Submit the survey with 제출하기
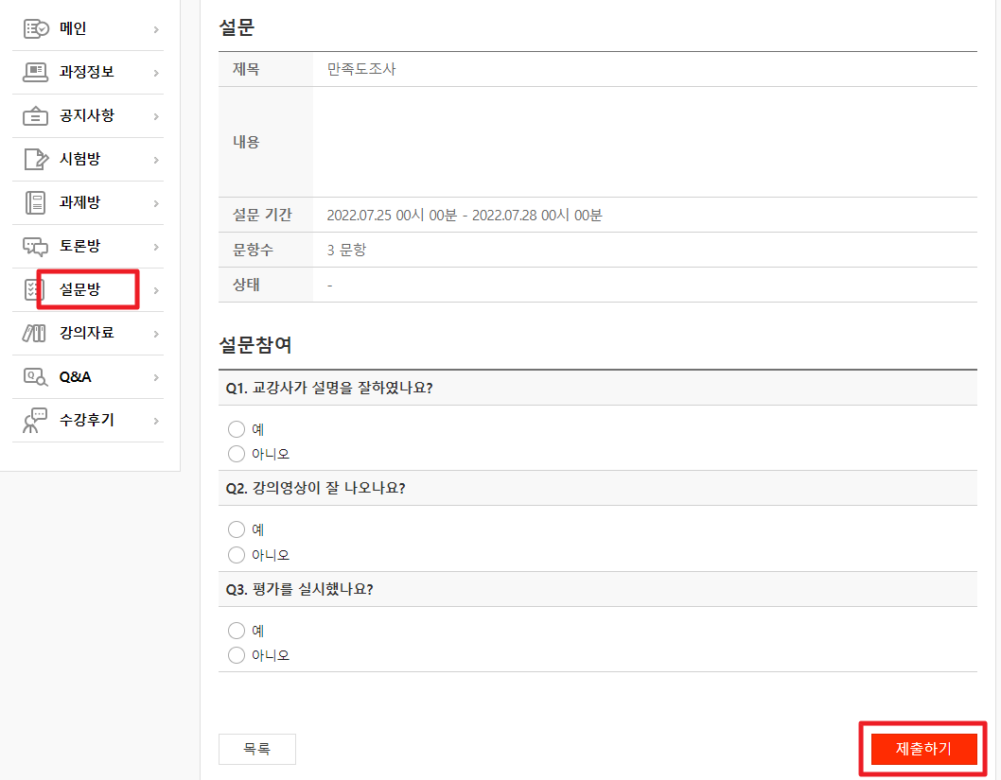1001x780 pixels. click(923, 749)
